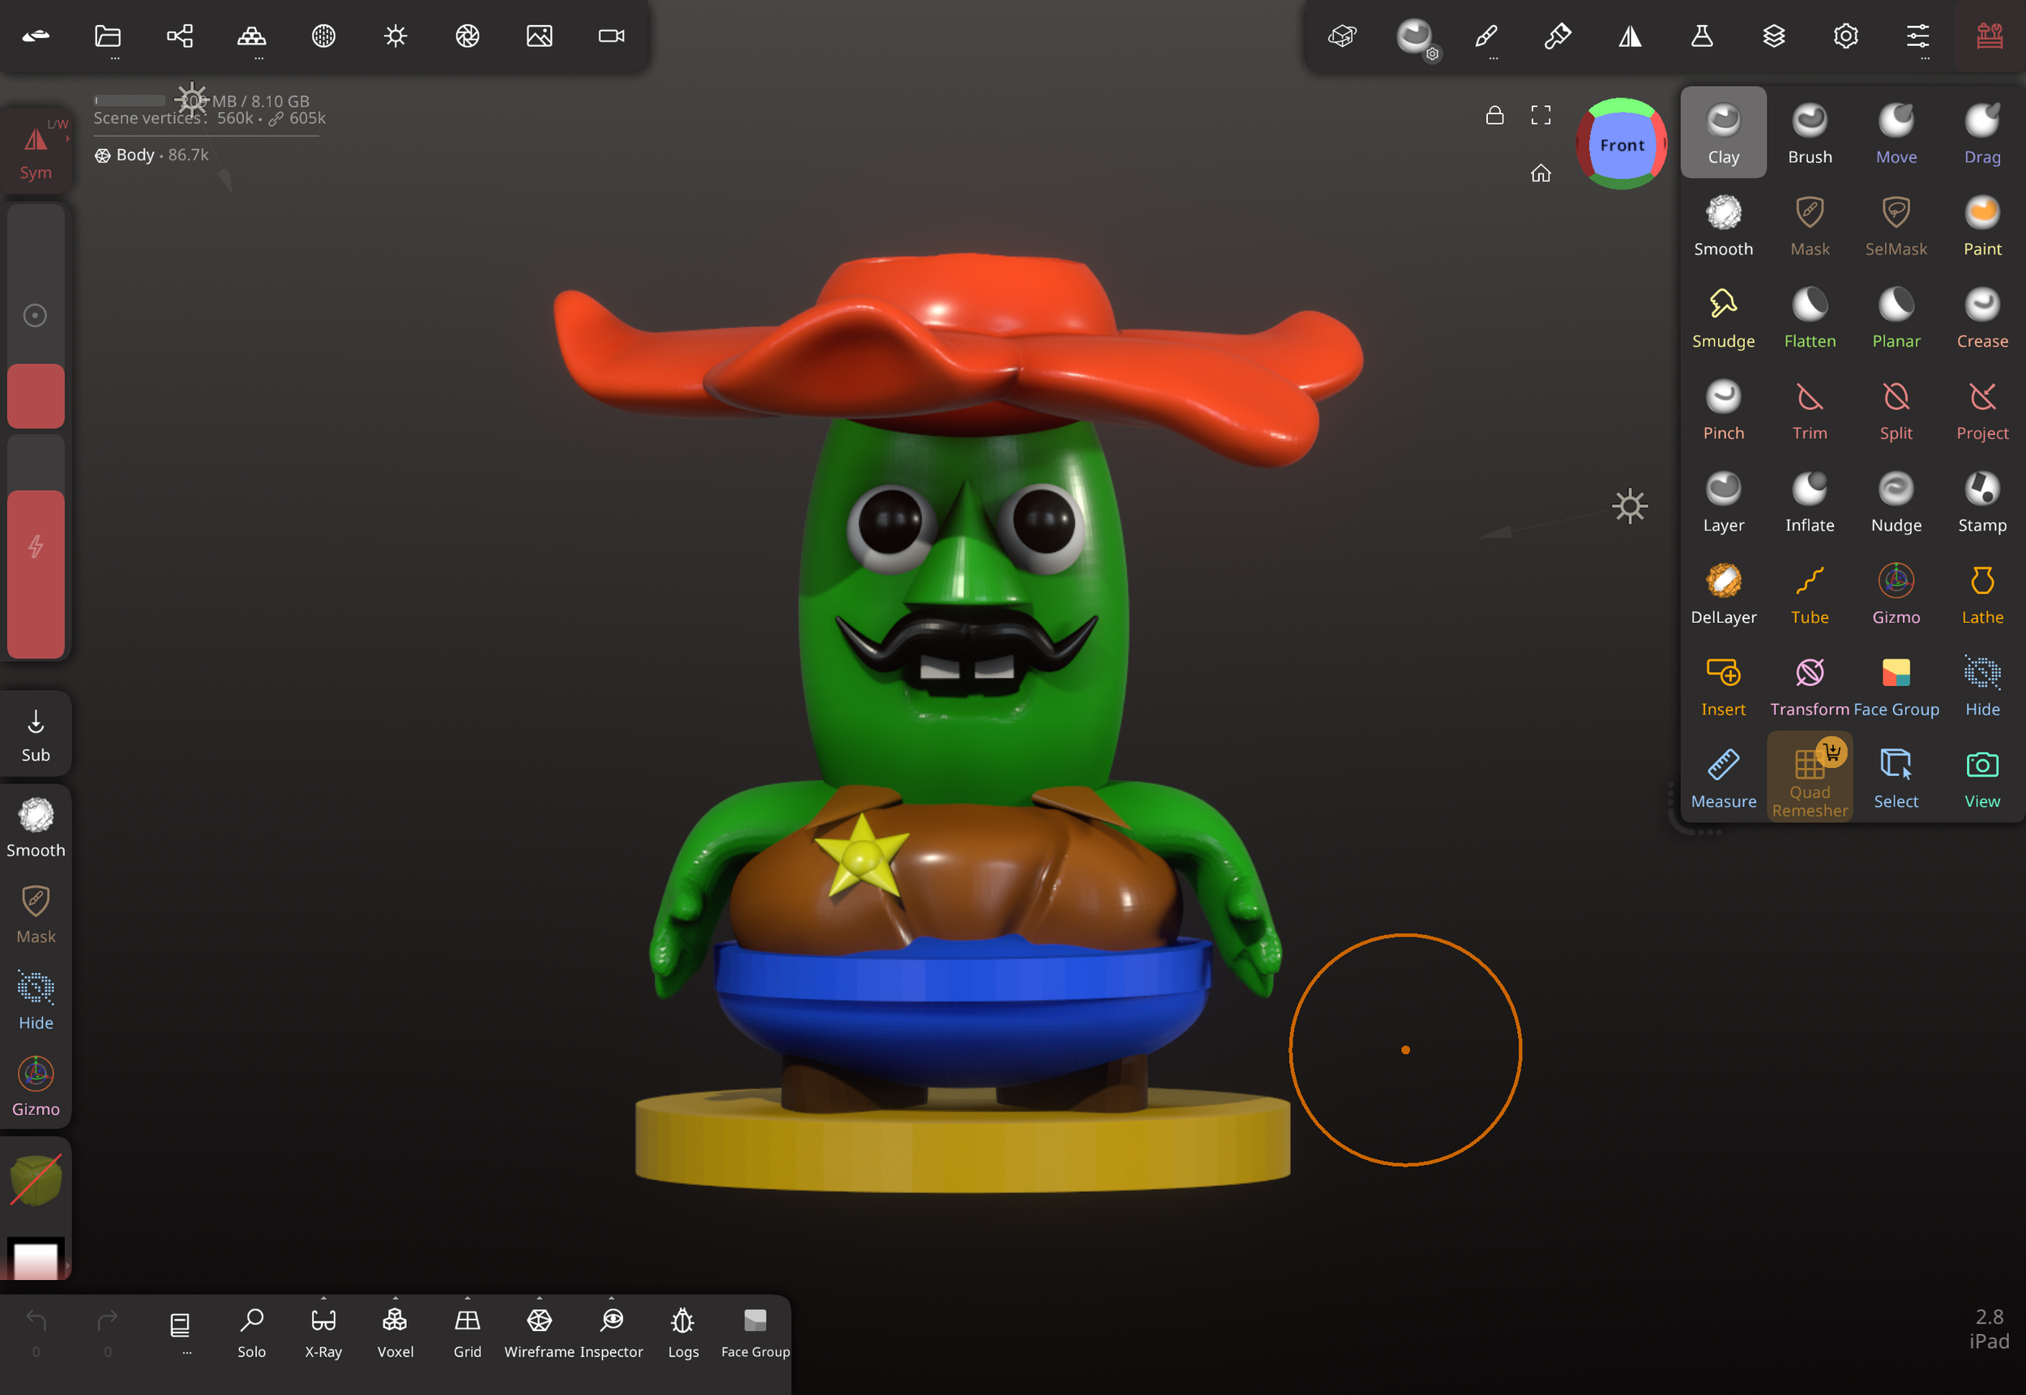The height and width of the screenshot is (1395, 2026).
Task: Click the home reset view button
Action: pyautogui.click(x=1541, y=173)
